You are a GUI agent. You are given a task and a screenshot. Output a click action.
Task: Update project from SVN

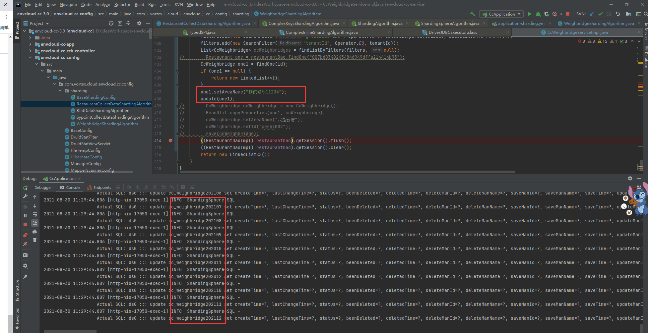click(x=592, y=14)
